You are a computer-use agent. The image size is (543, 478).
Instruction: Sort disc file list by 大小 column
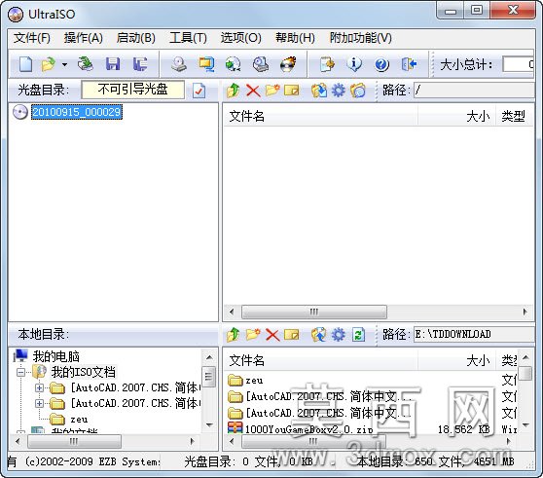[x=456, y=116]
